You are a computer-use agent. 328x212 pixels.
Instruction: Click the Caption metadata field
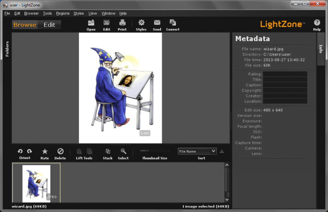pyautogui.click(x=285, y=85)
